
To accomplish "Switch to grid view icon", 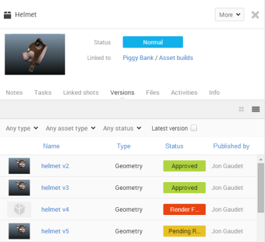I will point(241,109).
